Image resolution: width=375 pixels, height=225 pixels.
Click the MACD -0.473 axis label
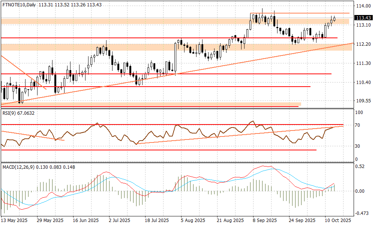361,214
